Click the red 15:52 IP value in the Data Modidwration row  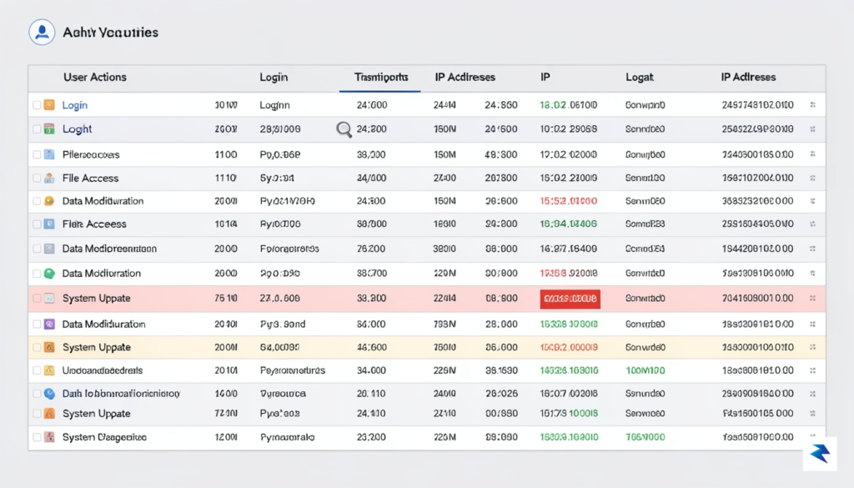[x=569, y=201]
